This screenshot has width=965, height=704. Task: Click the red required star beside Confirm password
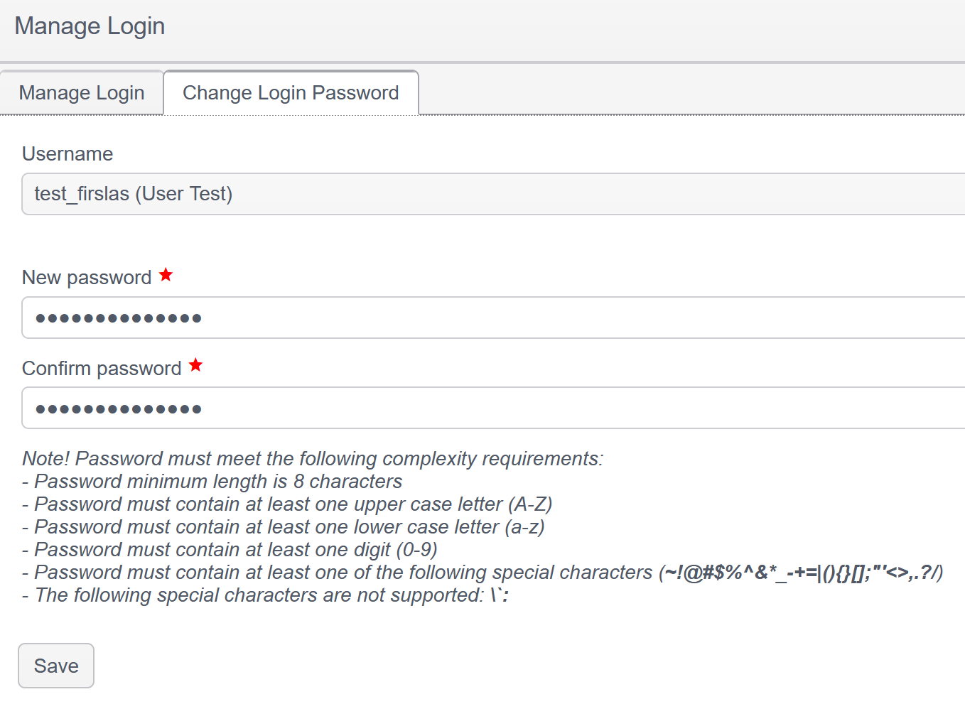tap(195, 365)
